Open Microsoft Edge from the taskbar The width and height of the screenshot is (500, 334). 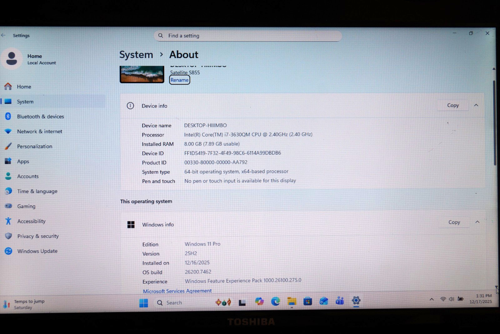pos(275,301)
